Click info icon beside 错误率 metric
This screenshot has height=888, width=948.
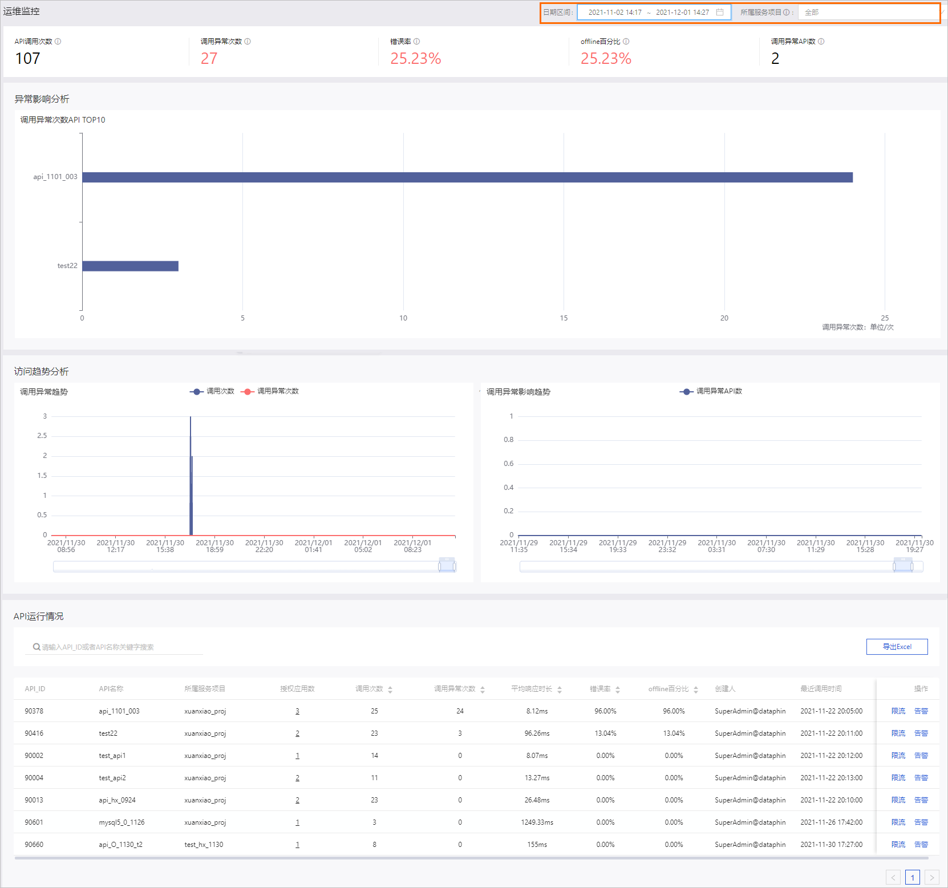417,42
